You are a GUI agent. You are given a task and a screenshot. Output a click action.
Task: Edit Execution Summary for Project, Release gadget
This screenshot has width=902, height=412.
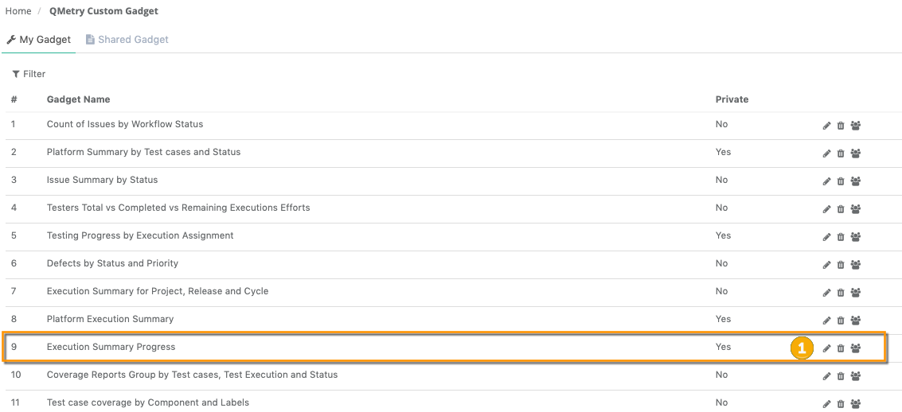point(826,293)
